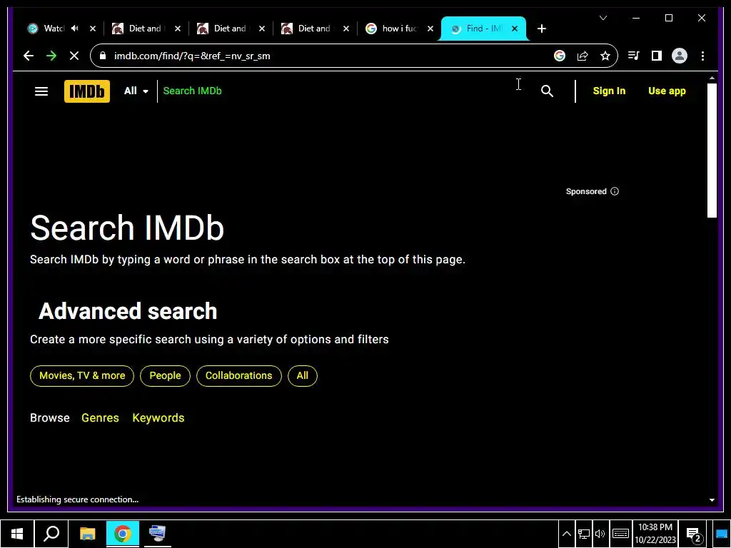Open the Windows Start menu
731x548 pixels.
(17, 534)
